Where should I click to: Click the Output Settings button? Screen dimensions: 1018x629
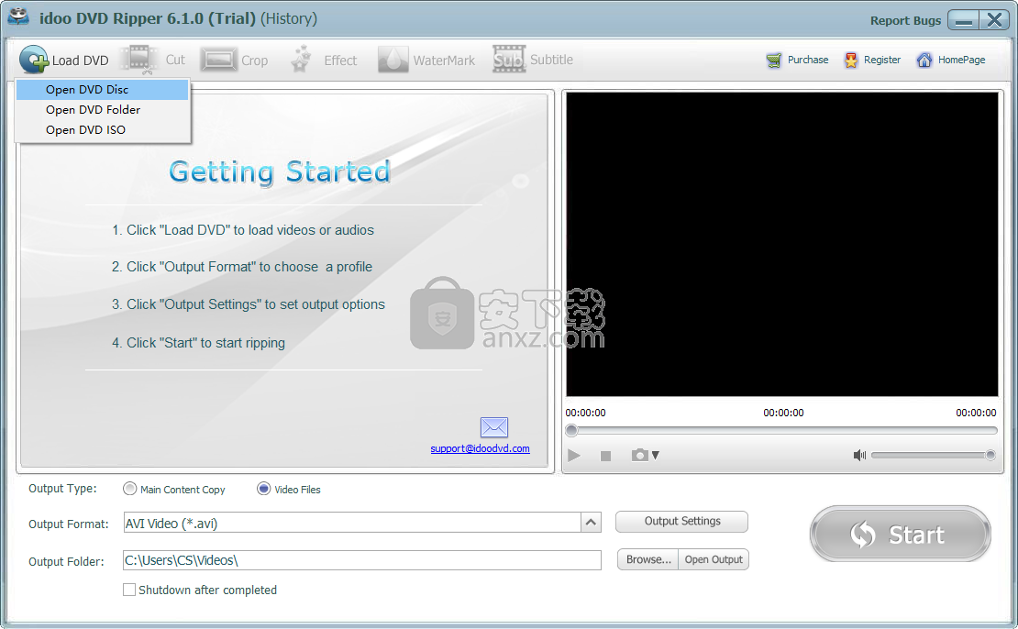681,521
